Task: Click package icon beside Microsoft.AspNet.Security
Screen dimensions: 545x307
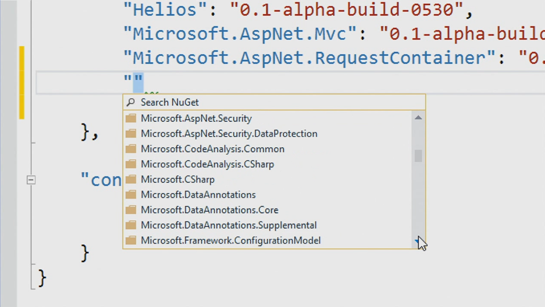Action: click(131, 119)
